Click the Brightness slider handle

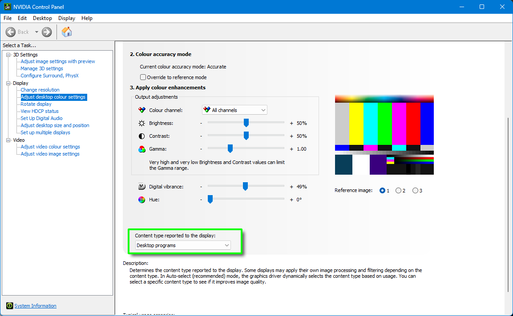pos(246,123)
